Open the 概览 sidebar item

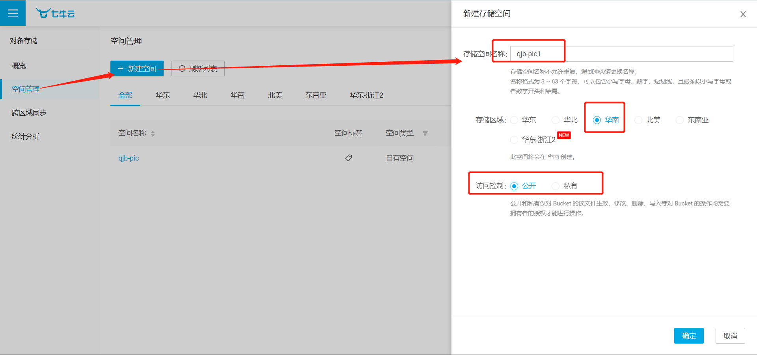coord(19,66)
